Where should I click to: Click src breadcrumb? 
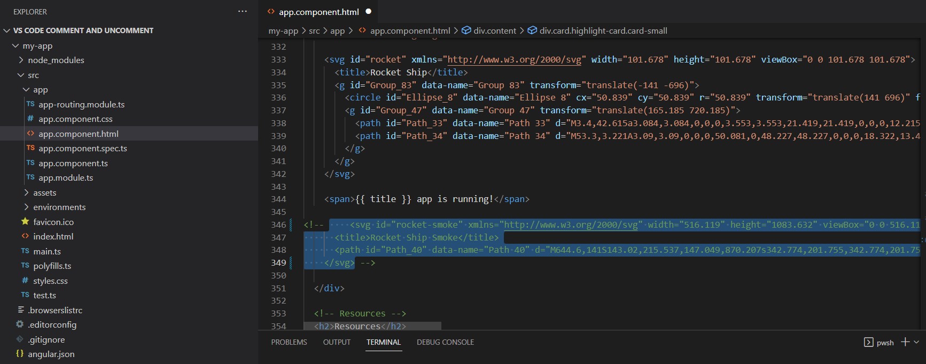tap(314, 31)
